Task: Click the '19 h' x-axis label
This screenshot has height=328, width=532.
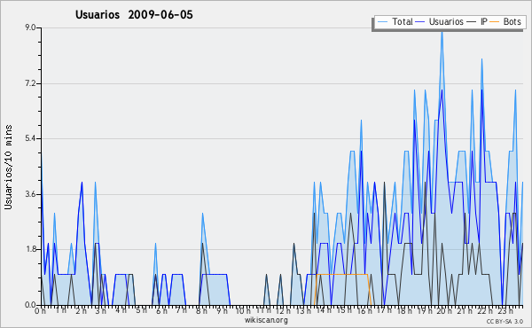Action: (x=424, y=310)
